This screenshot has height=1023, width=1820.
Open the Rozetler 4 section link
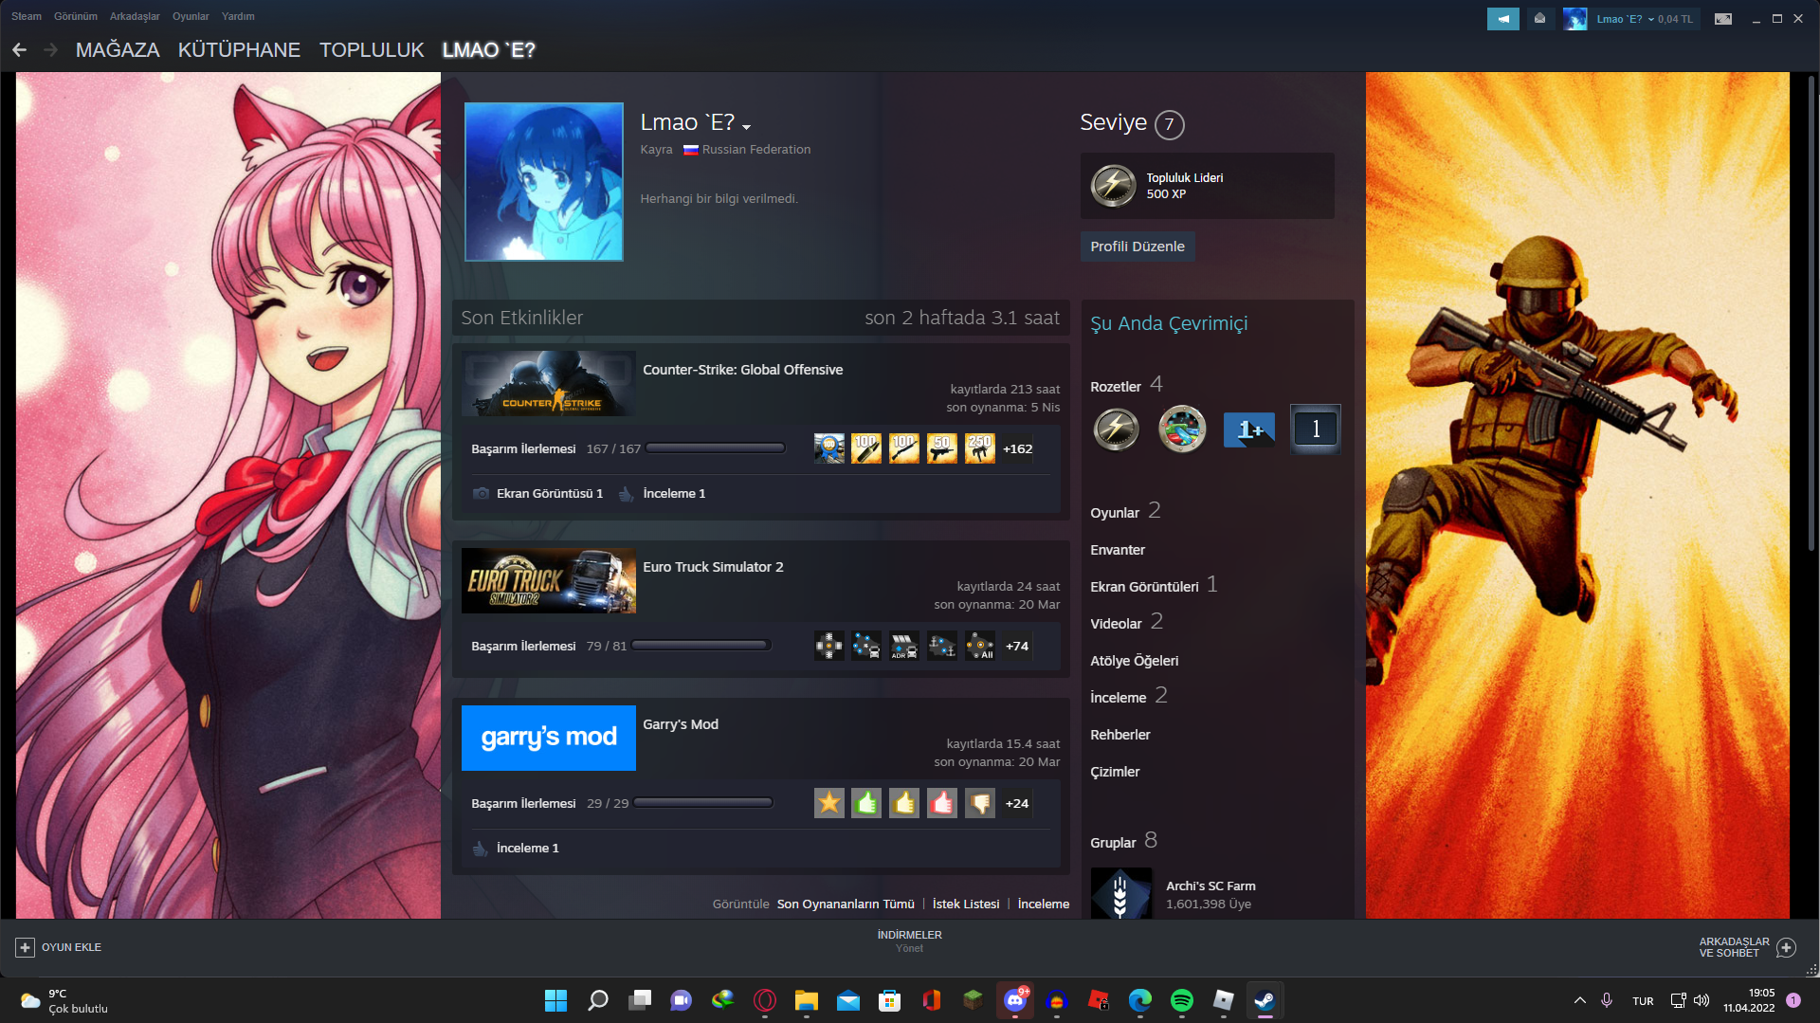[x=1126, y=385]
